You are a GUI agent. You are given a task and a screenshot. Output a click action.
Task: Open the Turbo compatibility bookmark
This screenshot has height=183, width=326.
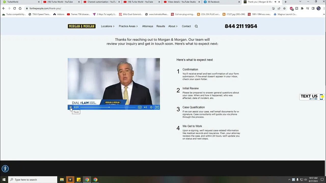coord(14,14)
